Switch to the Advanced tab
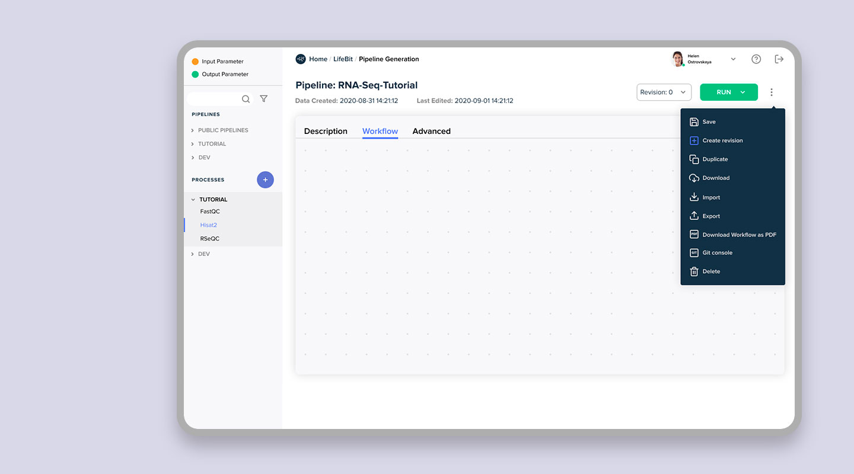Viewport: 854px width, 474px height. (x=432, y=132)
